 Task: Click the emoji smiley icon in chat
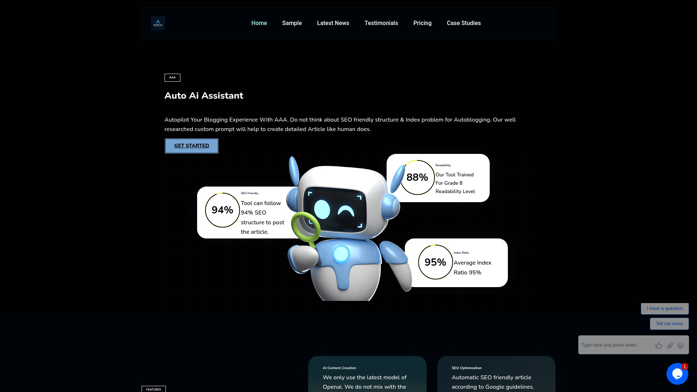(x=680, y=345)
